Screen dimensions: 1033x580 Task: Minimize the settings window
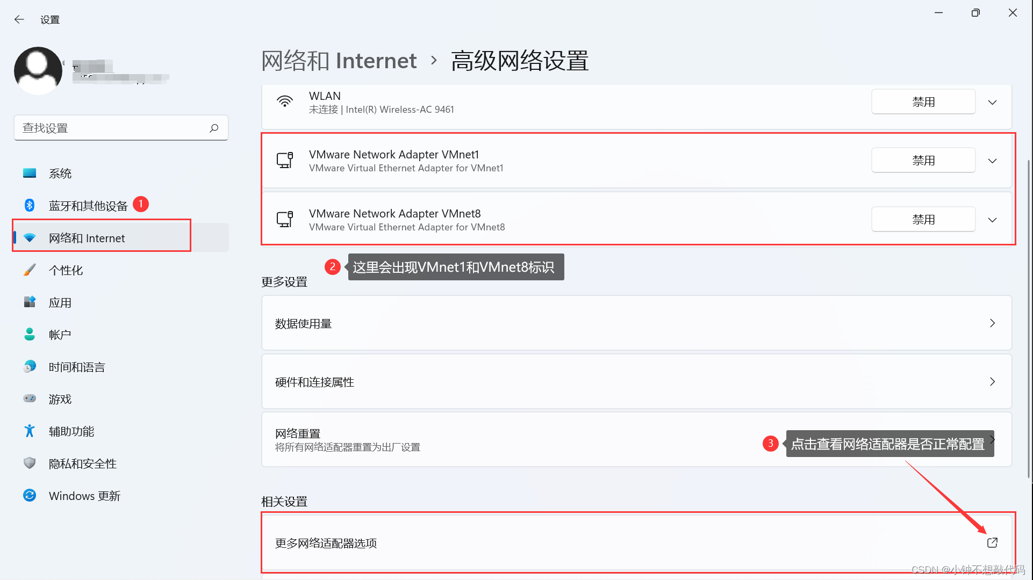click(x=938, y=13)
